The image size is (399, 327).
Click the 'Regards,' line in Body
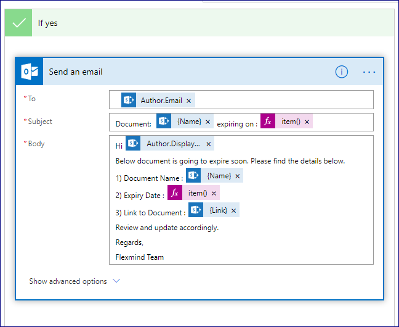(129, 242)
